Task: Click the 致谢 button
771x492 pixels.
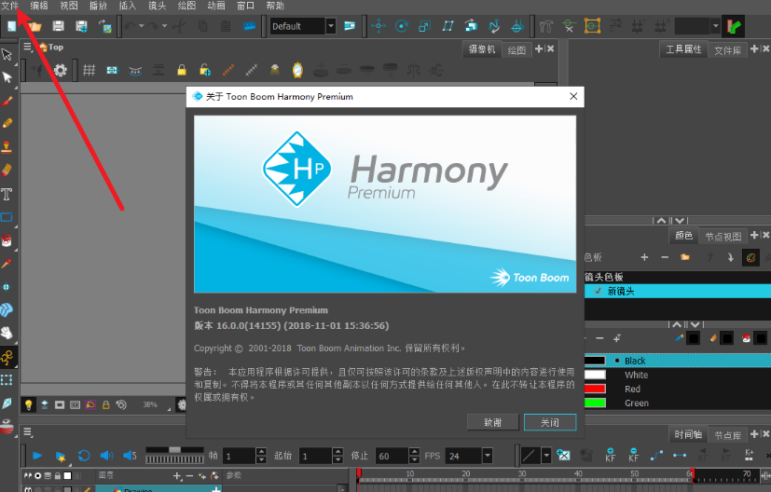Action: 493,422
